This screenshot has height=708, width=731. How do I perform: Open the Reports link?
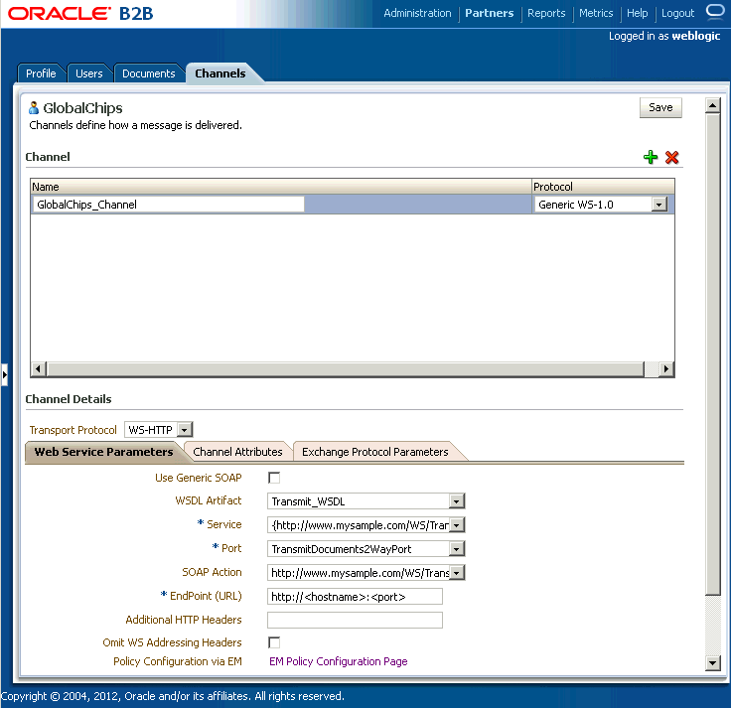[x=546, y=13]
